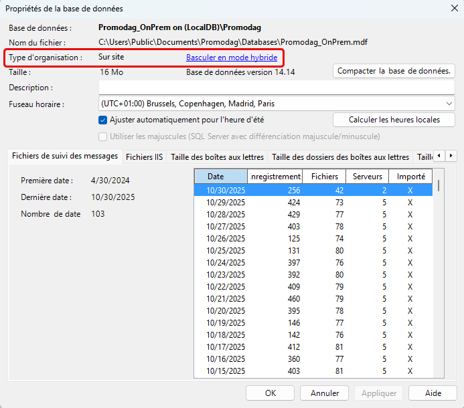Sort by the Serveurs column header

(x=367, y=177)
